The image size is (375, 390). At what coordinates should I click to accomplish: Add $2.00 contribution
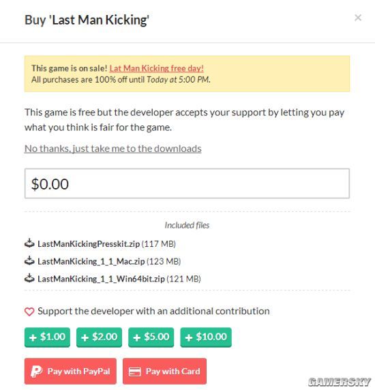pos(100,337)
